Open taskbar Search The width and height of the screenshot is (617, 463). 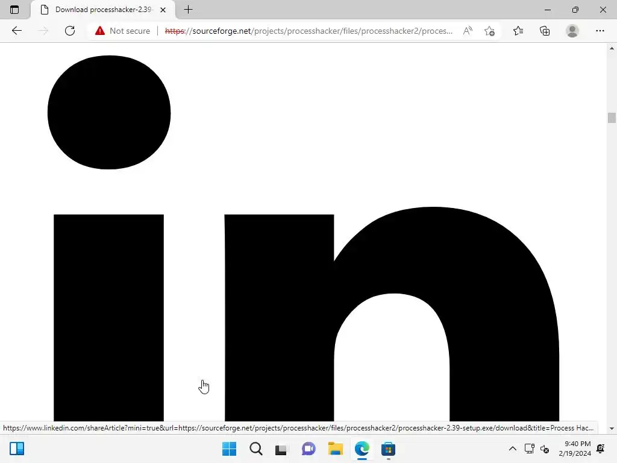[x=255, y=449]
